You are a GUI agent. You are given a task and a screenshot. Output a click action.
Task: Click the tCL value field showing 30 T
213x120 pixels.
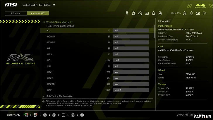click(x=131, y=30)
